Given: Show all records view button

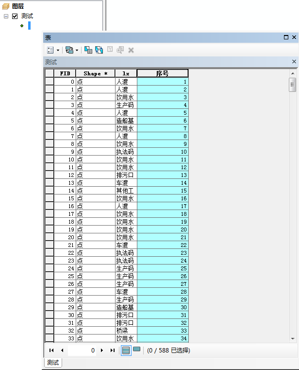Looking at the screenshot, I should coord(126,350).
